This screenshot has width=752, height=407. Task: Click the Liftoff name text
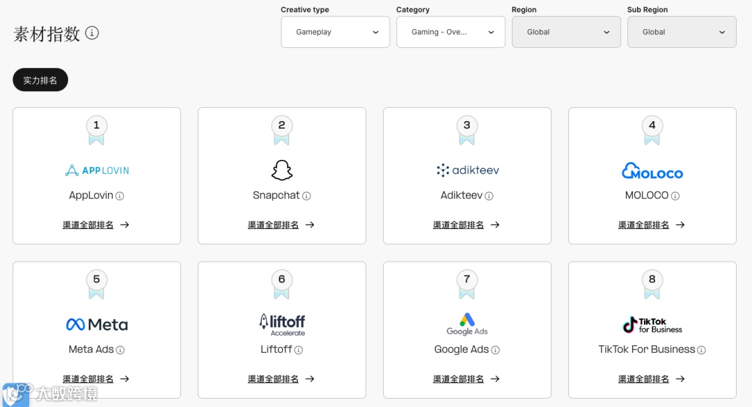(276, 349)
